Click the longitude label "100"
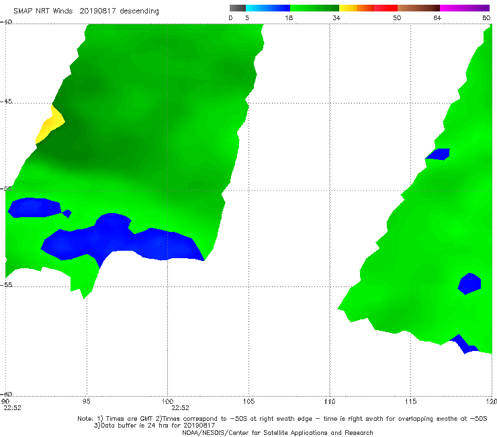This screenshot has height=437, width=497. pos(167,401)
